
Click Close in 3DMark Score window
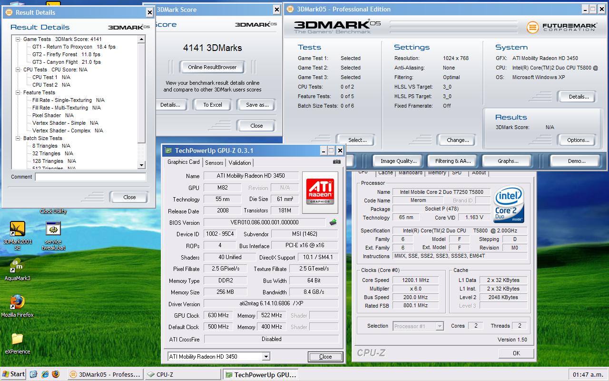pos(256,126)
